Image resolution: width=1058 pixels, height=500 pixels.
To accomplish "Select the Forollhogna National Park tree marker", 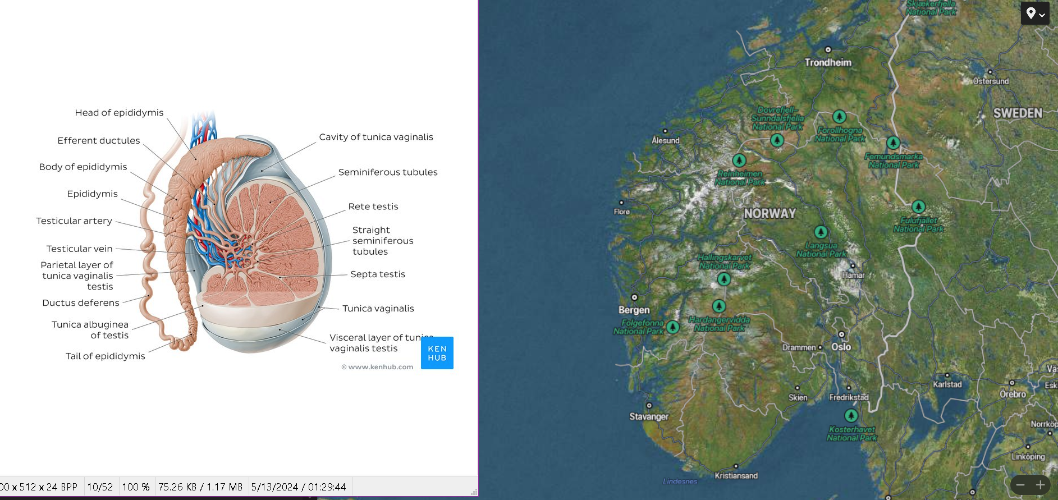I will coord(839,117).
